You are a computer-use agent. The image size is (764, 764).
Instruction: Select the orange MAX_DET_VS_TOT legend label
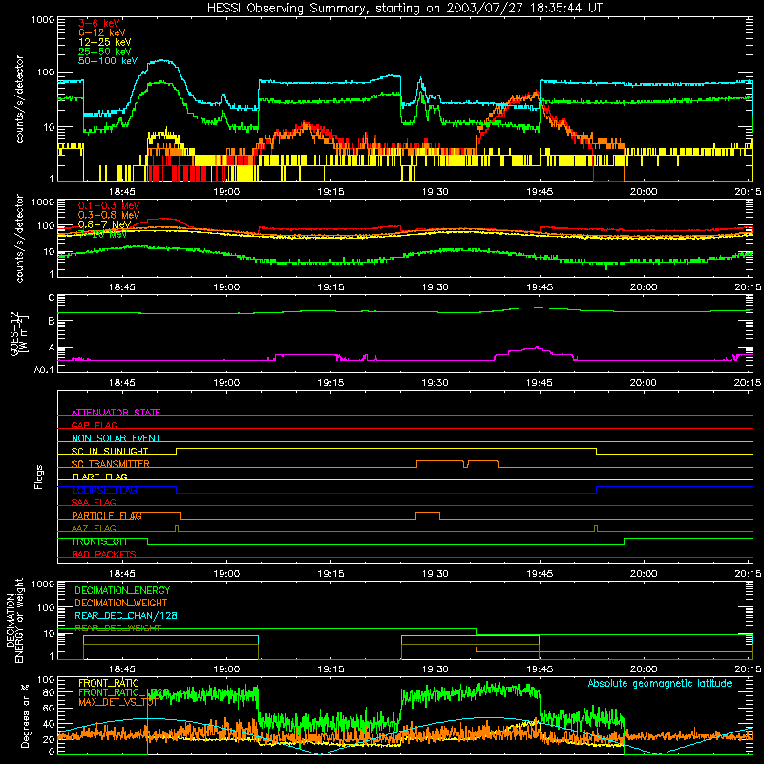117,702
